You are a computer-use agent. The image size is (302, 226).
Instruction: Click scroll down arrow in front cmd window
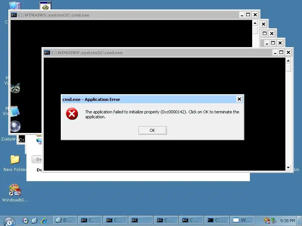coord(288,168)
